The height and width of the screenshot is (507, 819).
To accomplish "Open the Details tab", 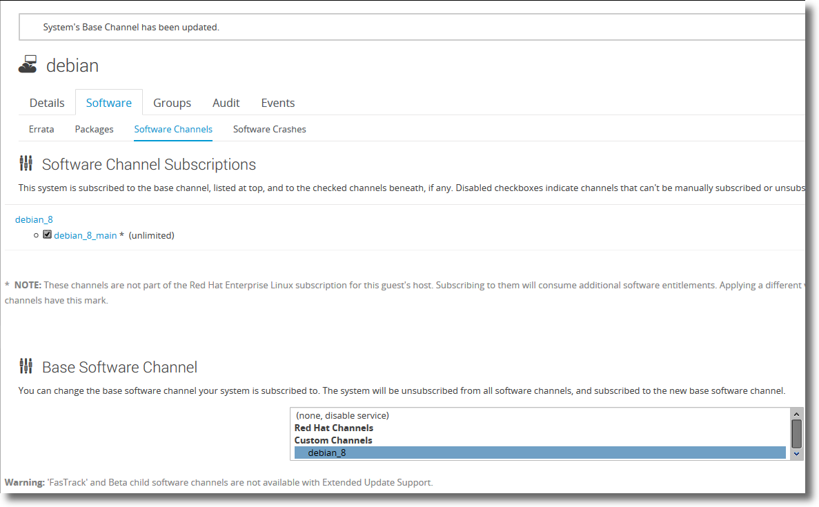I will 47,103.
